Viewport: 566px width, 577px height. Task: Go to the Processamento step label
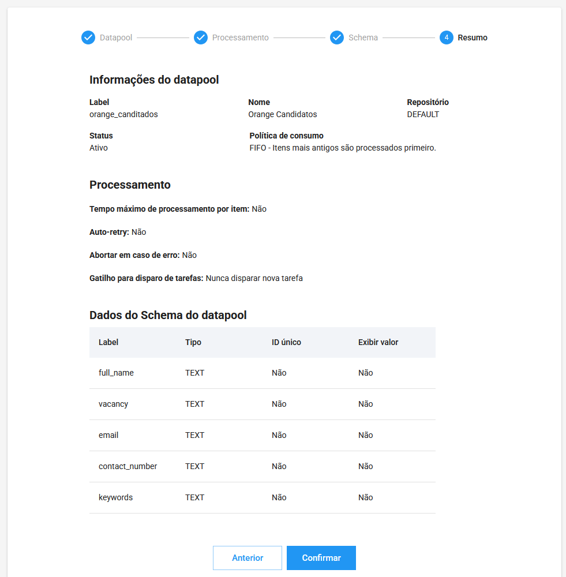coord(240,38)
